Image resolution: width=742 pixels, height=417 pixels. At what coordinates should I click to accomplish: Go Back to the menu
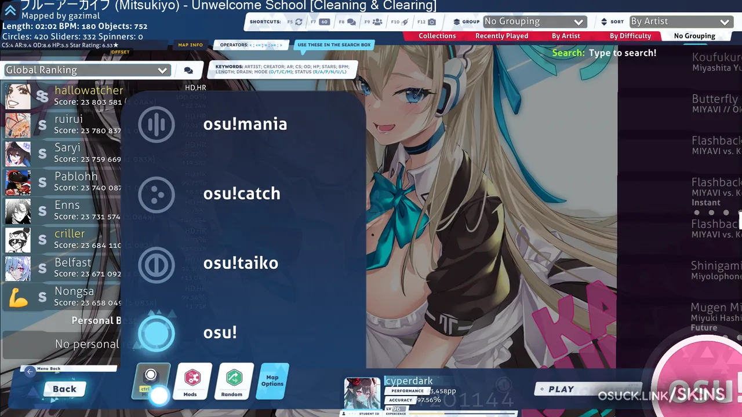[64, 389]
